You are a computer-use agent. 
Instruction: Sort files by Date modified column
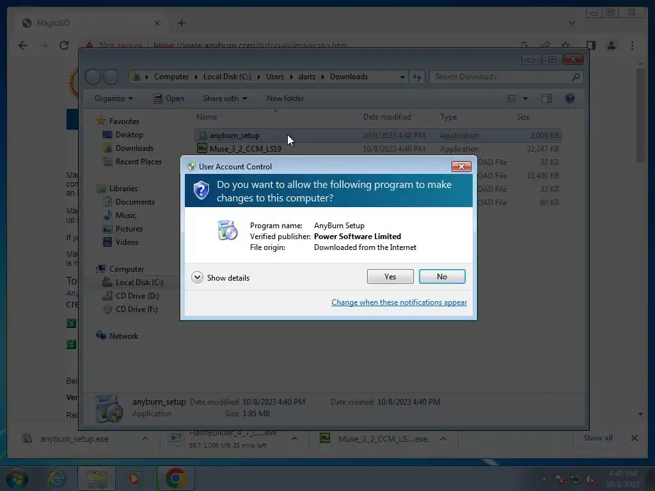pyautogui.click(x=387, y=117)
